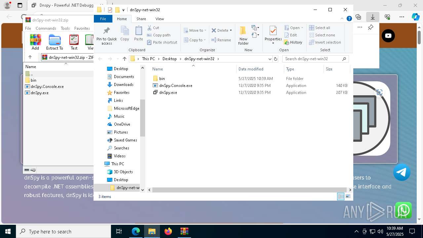Click This PC in address breadcrumb
Viewport: 423px width, 238px height.
click(148, 59)
